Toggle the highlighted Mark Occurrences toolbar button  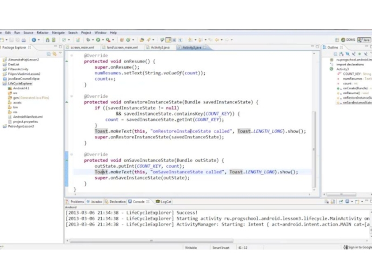point(168,40)
